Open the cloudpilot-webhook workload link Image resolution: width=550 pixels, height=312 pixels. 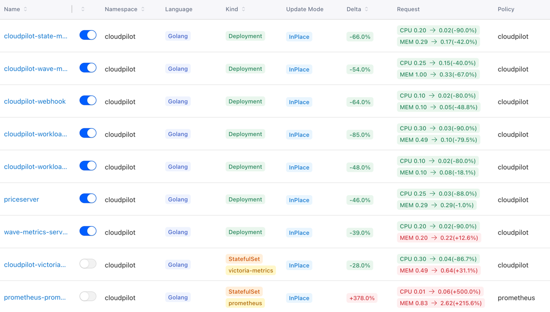click(x=35, y=101)
